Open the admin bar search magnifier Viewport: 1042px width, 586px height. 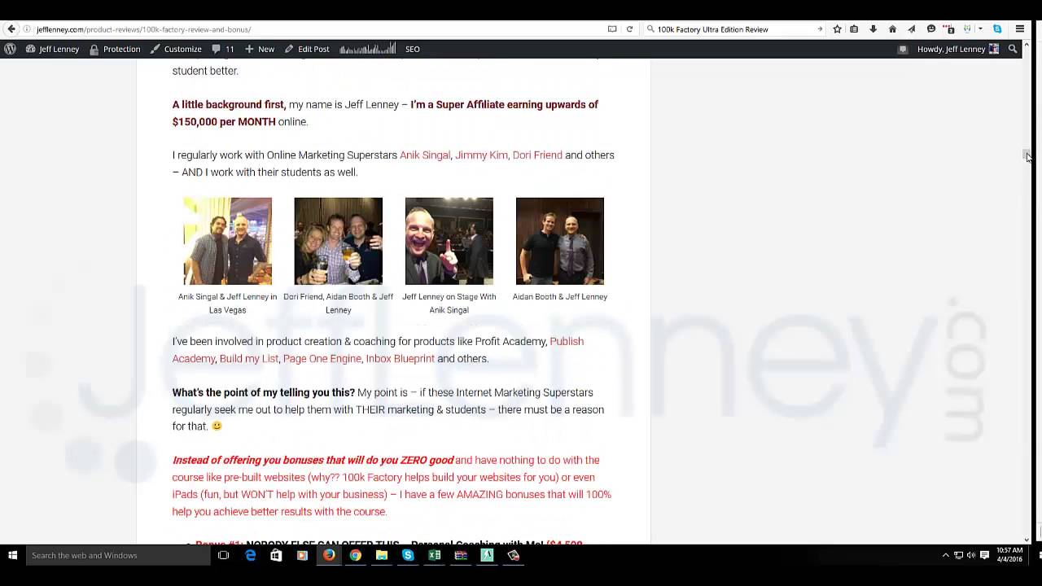[1013, 49]
